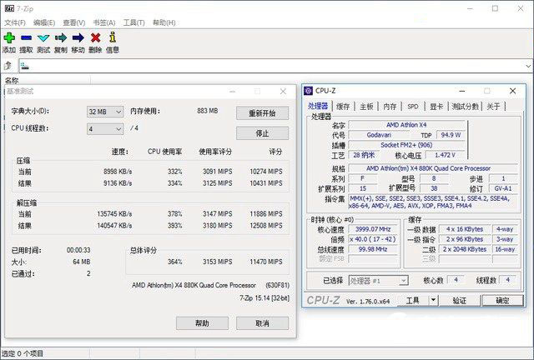534x360 pixels.
Task: Click the x 40.0 (17 - 42) multiplier value
Action: [x=373, y=239]
